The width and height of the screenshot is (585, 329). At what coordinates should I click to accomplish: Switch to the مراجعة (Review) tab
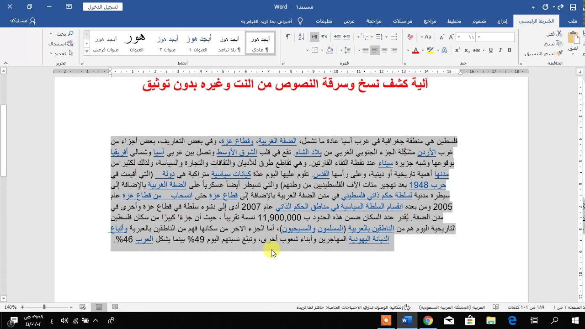point(374,21)
